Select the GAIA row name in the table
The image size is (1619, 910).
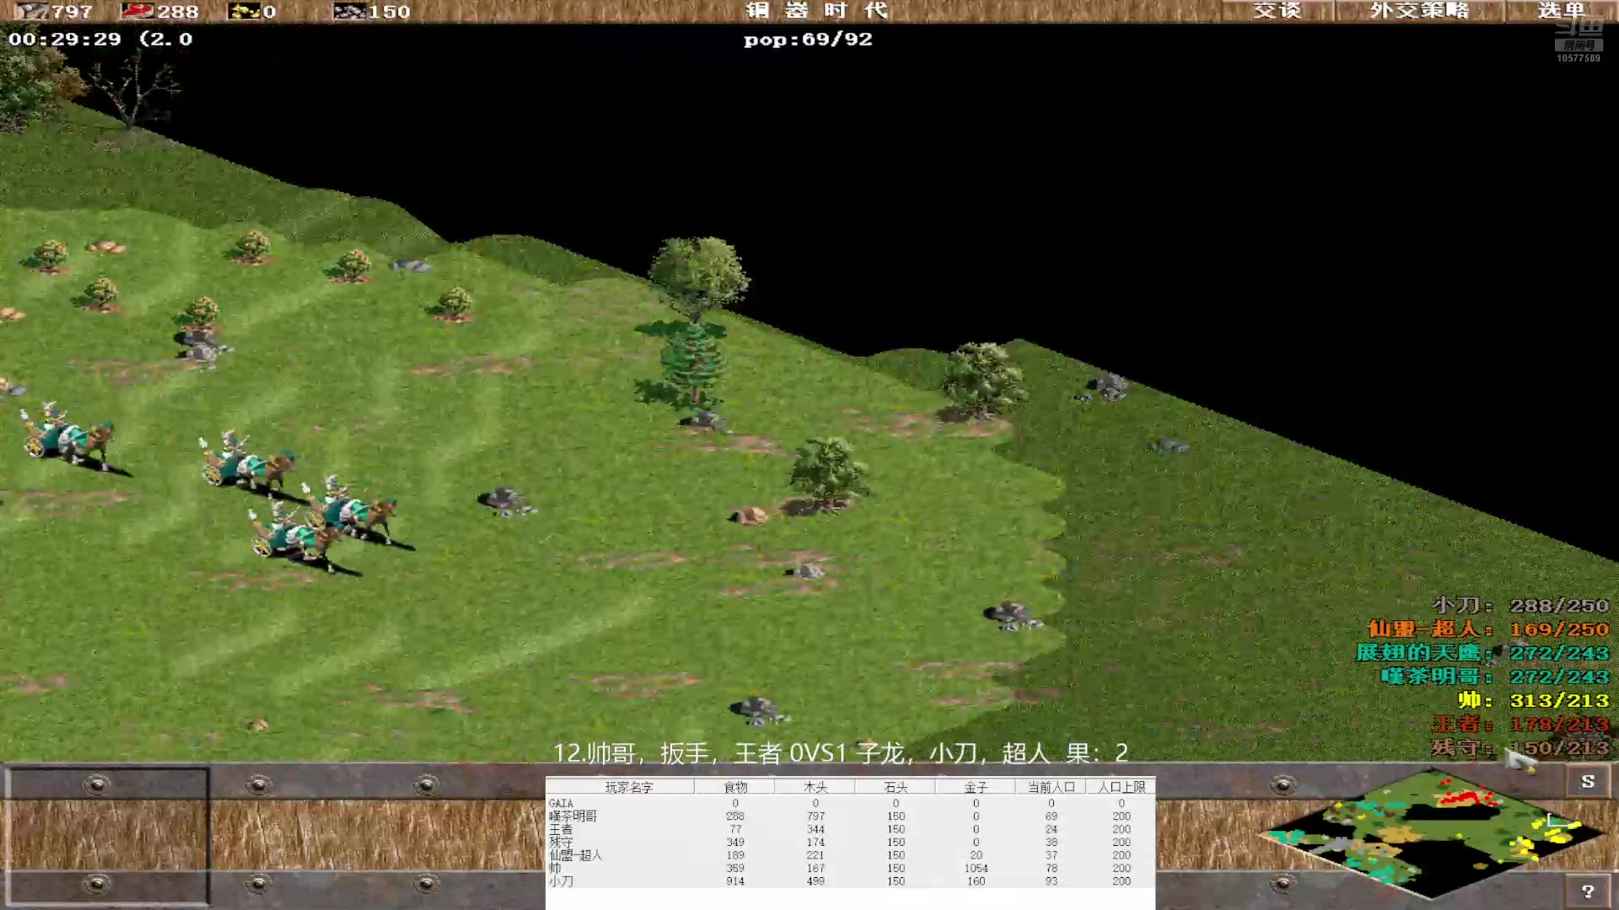pyautogui.click(x=561, y=803)
